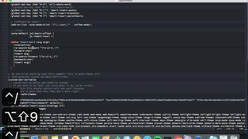The image size is (248, 139).
Task: Click the waka minor mode indicators
Action: point(62,129)
